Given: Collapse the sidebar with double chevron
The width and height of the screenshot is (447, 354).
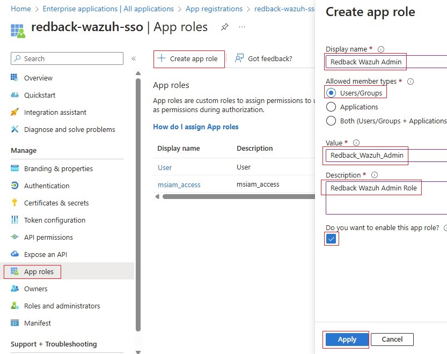Looking at the screenshot, I should pyautogui.click(x=134, y=58).
